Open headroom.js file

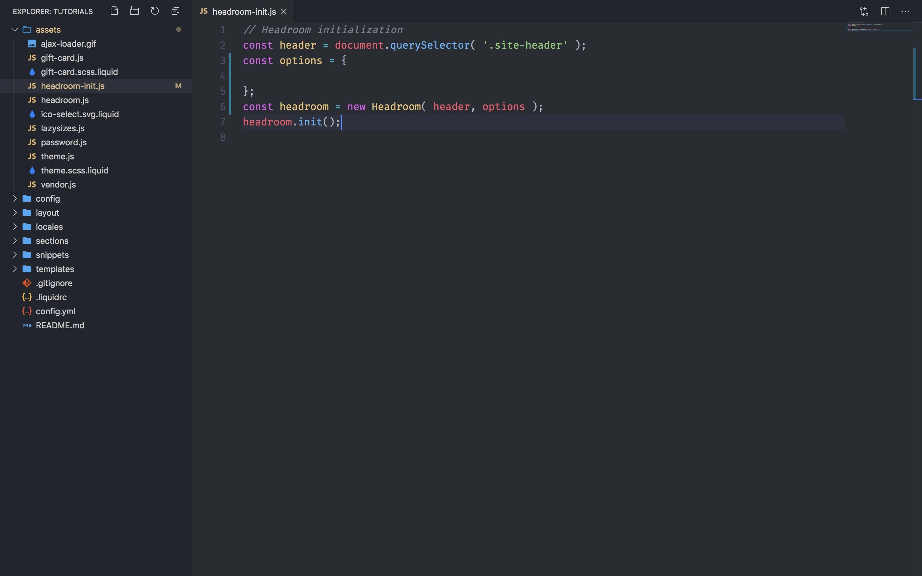click(x=96, y=100)
